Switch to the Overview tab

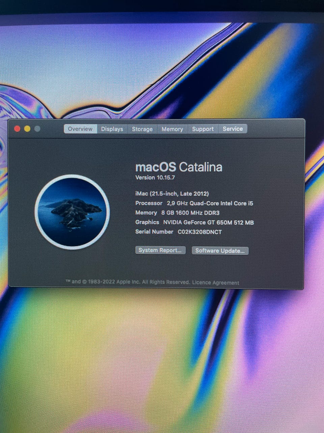coord(80,129)
